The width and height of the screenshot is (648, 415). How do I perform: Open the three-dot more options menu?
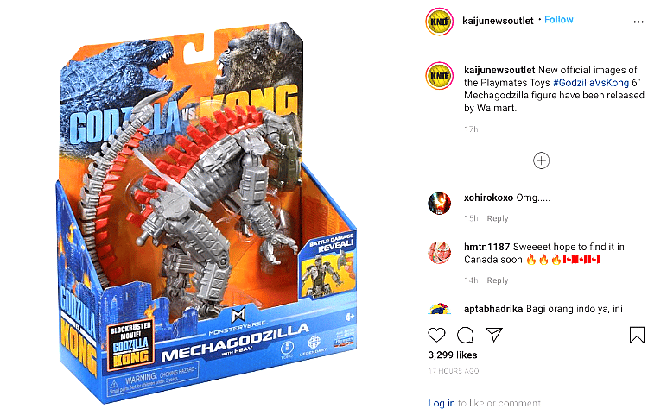coord(638,22)
